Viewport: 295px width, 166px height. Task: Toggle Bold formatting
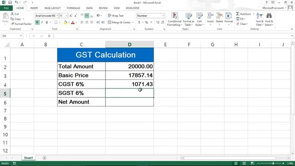[37, 23]
